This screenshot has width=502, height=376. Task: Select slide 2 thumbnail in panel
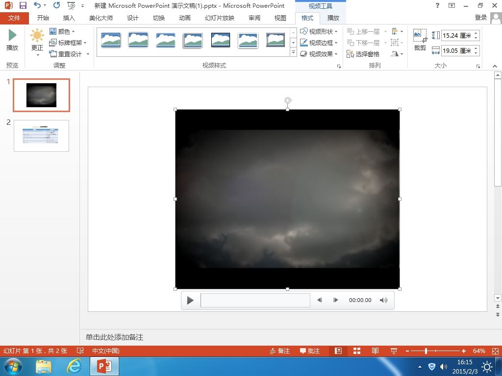coord(41,136)
